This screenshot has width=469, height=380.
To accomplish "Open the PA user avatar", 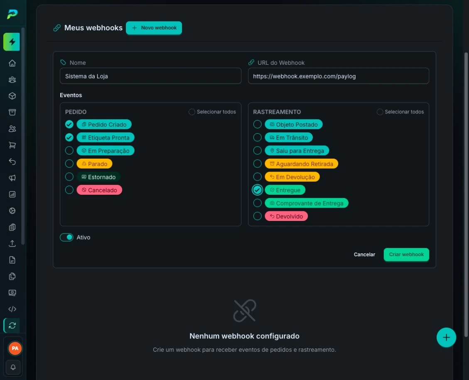I will point(15,348).
